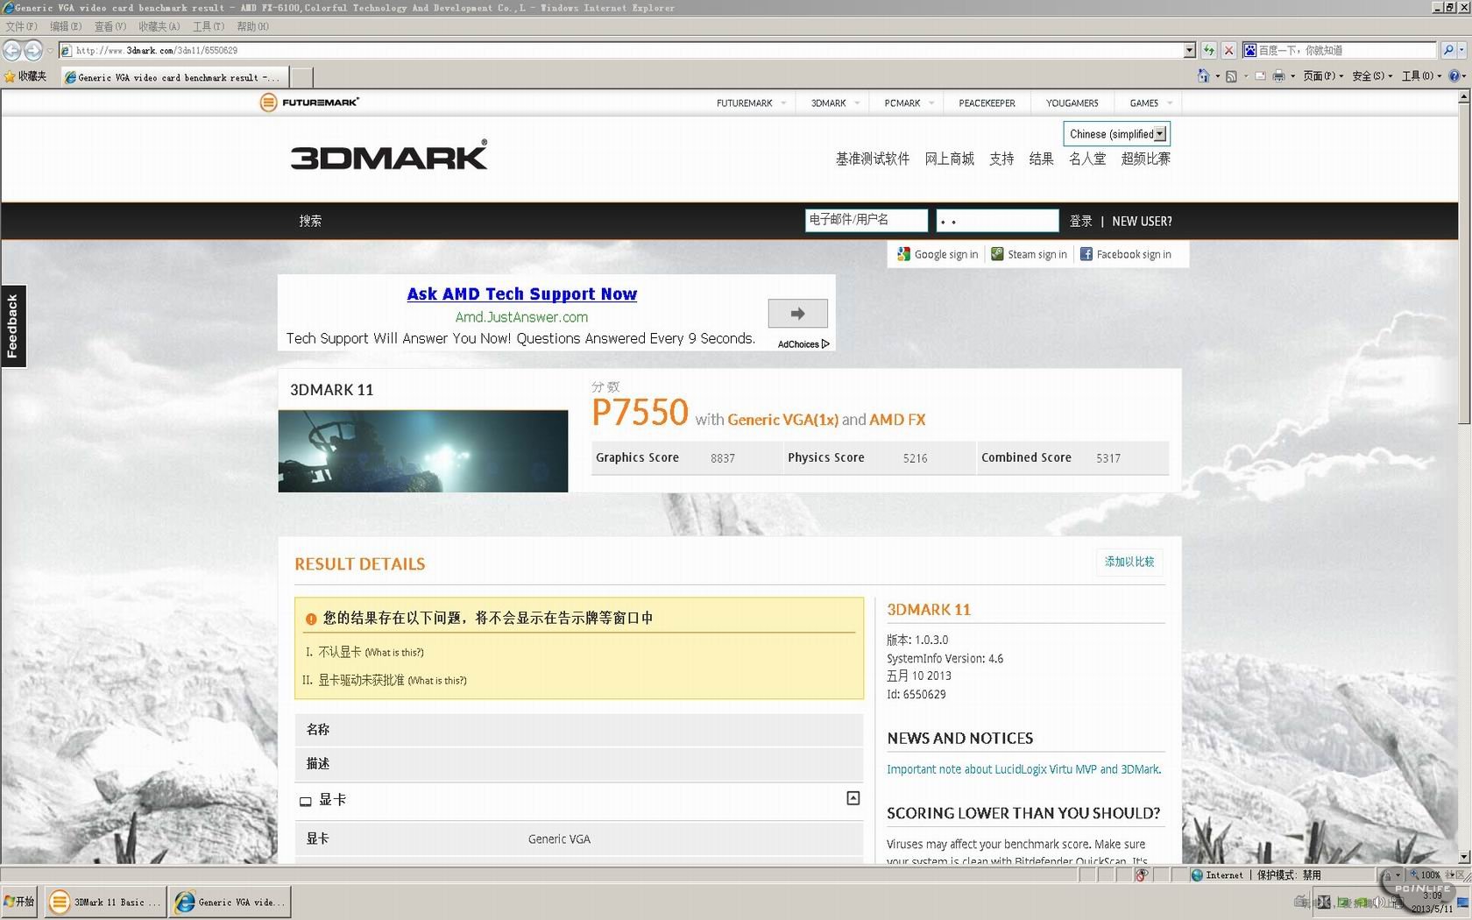Click the orange warning icon in yellow box
1472x920 pixels.
[310, 619]
